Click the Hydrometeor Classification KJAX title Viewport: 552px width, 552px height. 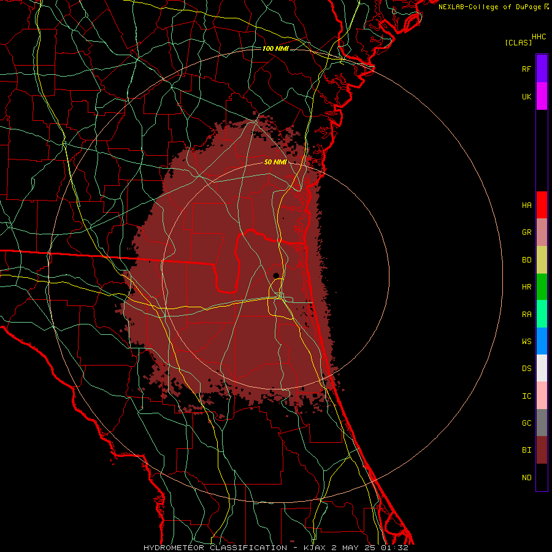275,548
